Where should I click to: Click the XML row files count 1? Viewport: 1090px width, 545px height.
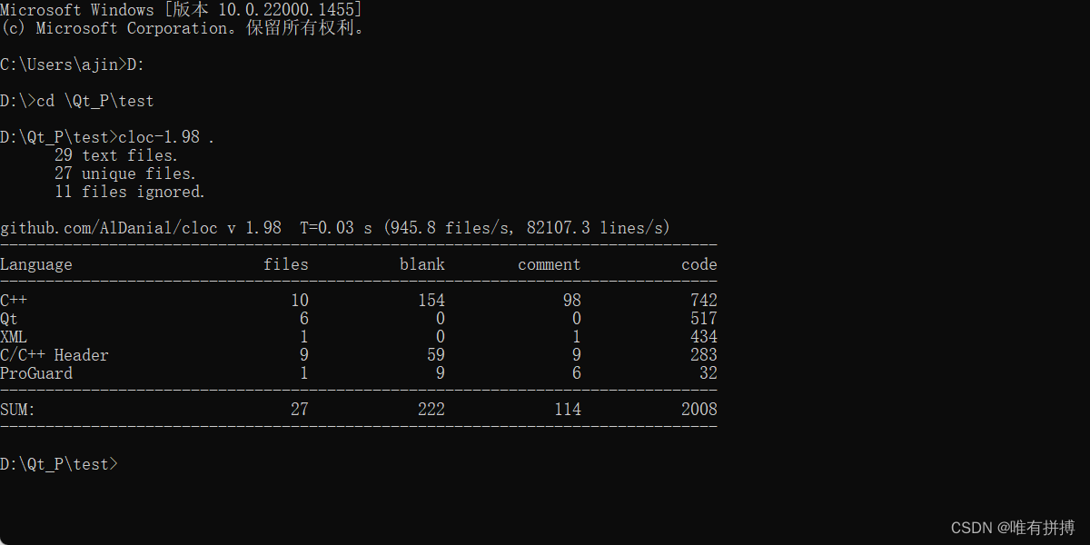(304, 337)
